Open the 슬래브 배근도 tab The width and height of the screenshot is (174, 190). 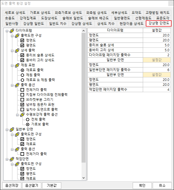[98, 18]
